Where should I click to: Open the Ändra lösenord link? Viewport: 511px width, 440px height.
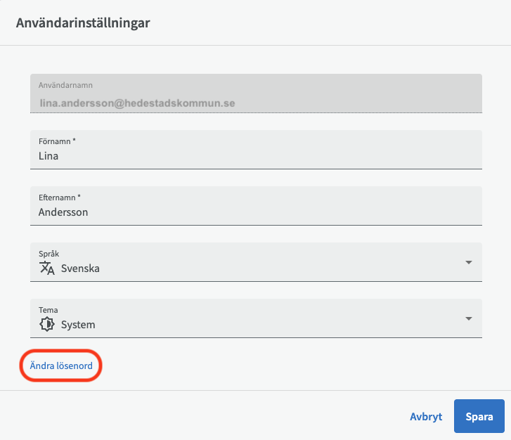click(60, 365)
